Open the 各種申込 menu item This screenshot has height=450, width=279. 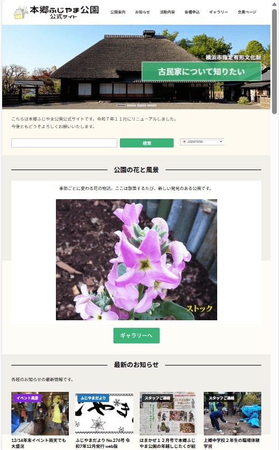tap(192, 12)
